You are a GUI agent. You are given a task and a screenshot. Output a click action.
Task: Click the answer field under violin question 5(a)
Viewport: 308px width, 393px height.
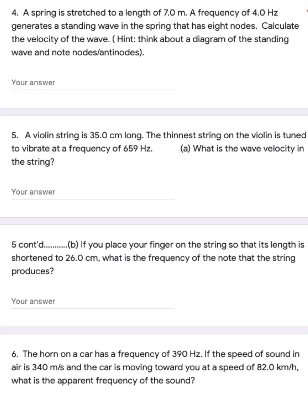click(x=93, y=192)
